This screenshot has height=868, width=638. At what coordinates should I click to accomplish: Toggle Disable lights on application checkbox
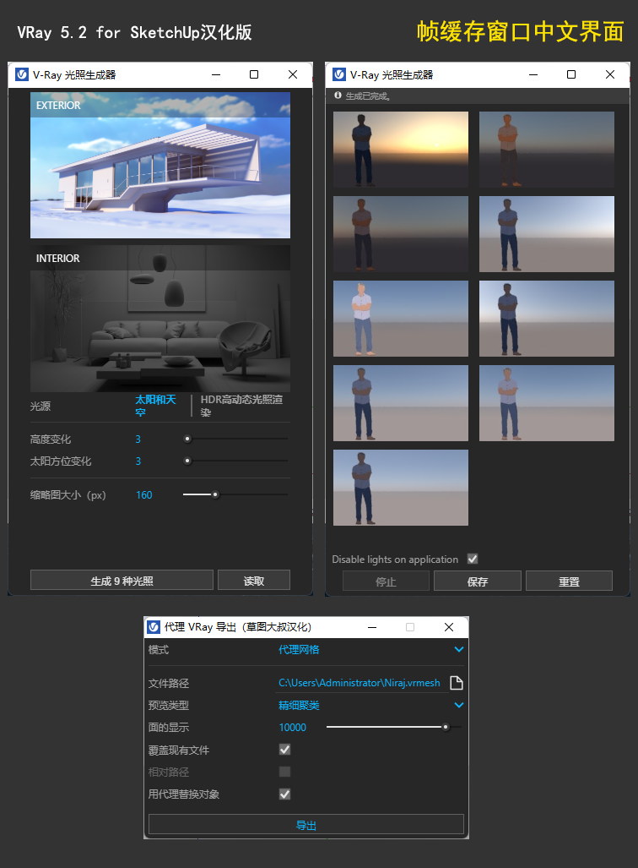(472, 559)
